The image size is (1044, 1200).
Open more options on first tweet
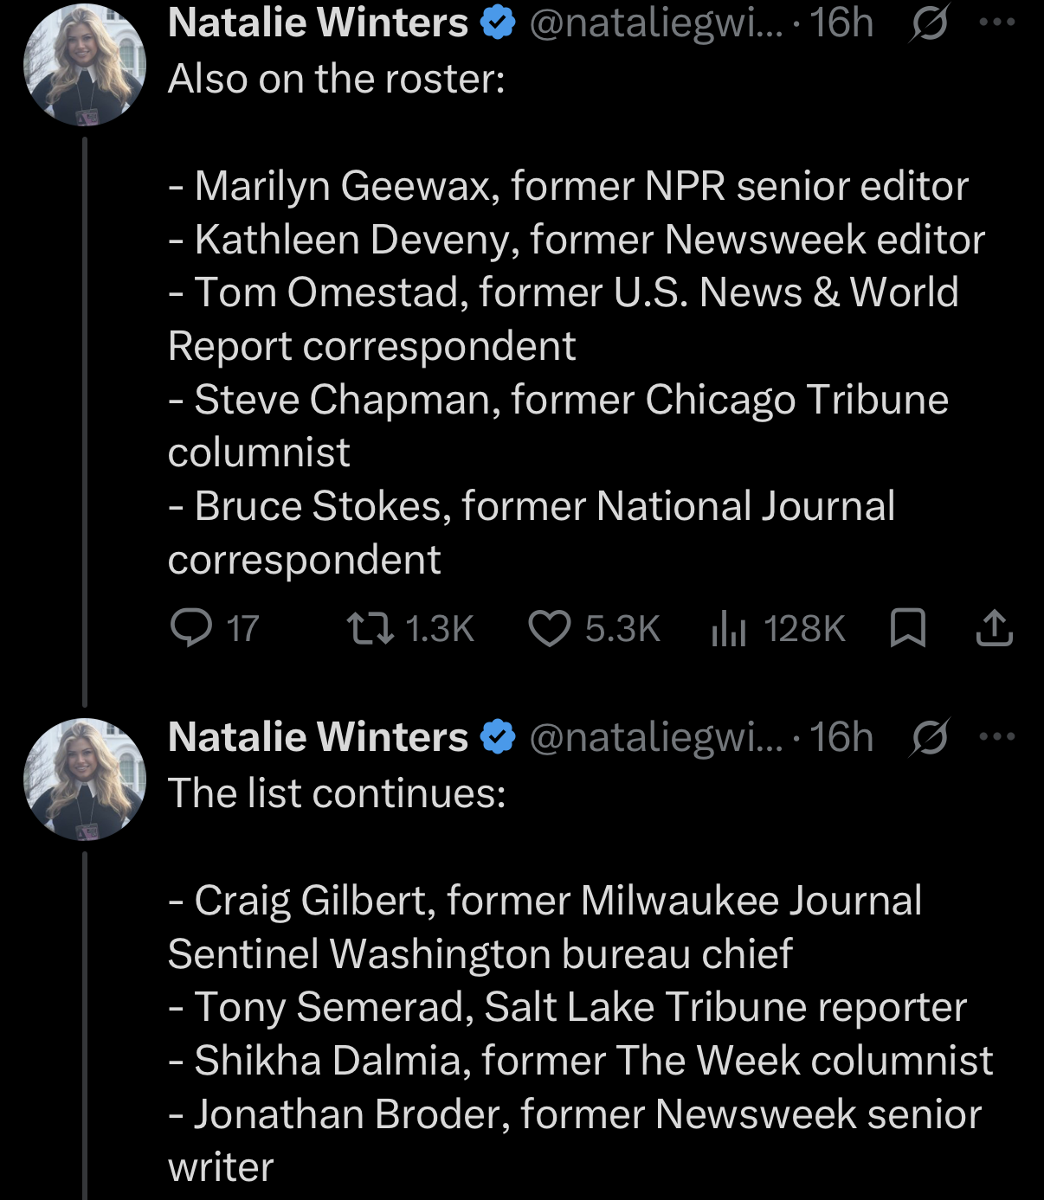tap(996, 23)
